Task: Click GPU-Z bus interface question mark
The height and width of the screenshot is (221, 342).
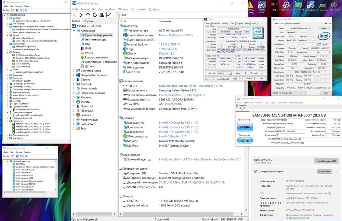Action: 329,52
